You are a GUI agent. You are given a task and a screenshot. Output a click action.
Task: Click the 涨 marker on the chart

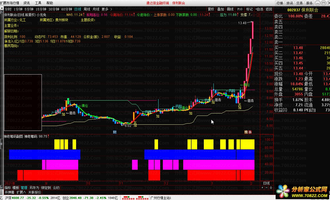click(250, 132)
